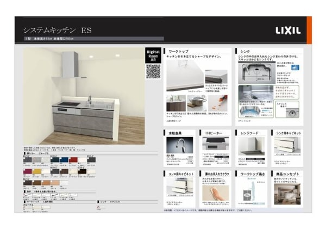Choose the medium brown wood swatch in the third row
Screen dimensions: 326x230
tap(36, 183)
